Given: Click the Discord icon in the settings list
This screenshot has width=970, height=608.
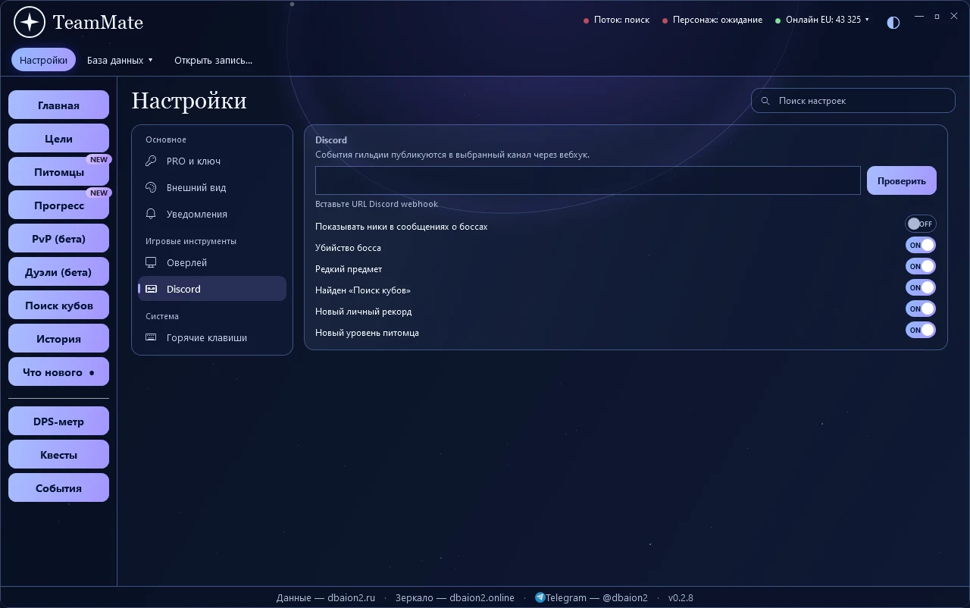Looking at the screenshot, I should pyautogui.click(x=151, y=289).
